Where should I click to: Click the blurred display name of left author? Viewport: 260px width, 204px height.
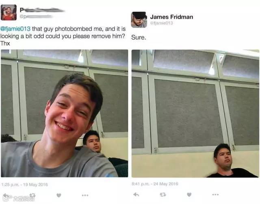(42, 10)
